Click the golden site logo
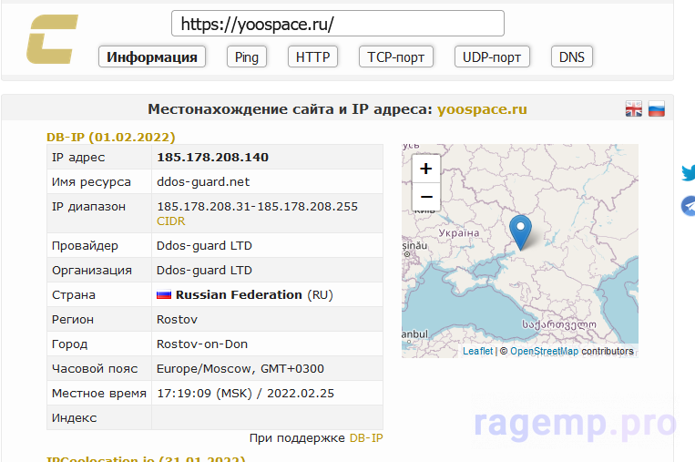695x462 pixels. click(52, 39)
